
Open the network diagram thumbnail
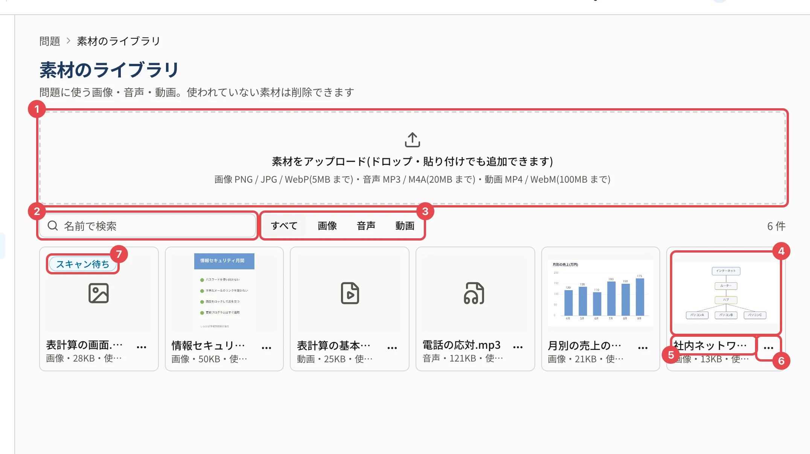tap(726, 293)
